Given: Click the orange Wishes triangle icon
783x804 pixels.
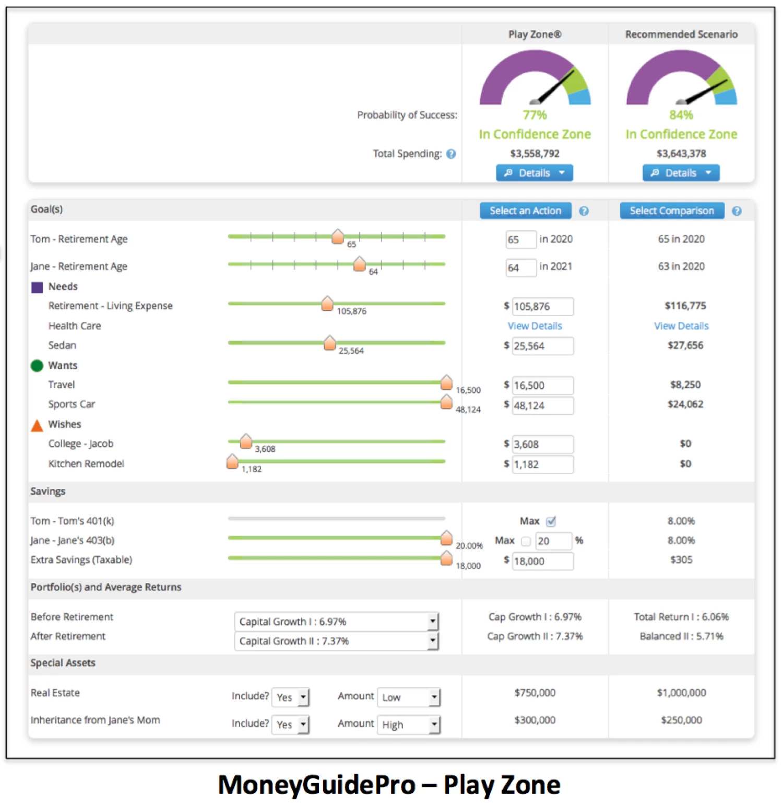Looking at the screenshot, I should tap(37, 426).
